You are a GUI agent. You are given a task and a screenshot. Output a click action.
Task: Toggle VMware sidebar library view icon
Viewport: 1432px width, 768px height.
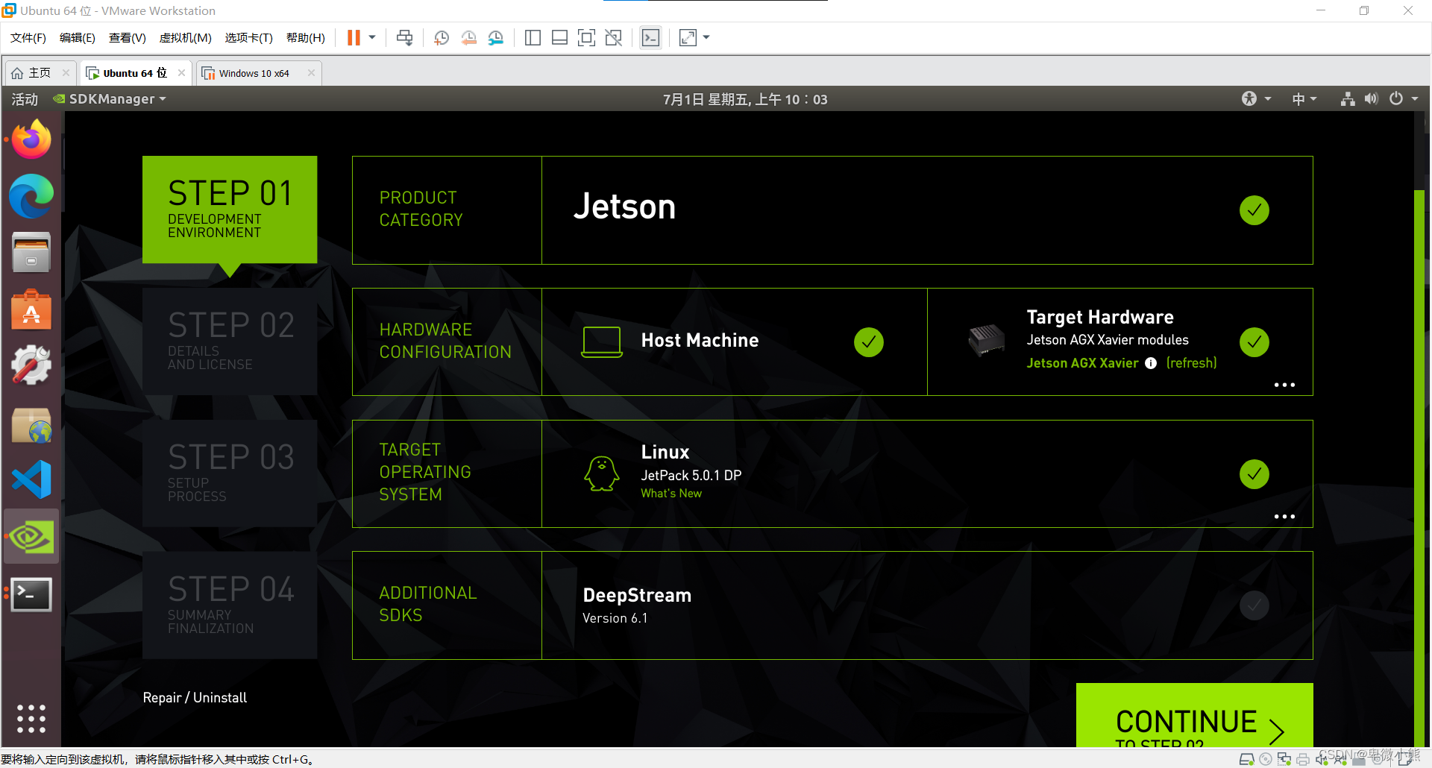tap(533, 38)
